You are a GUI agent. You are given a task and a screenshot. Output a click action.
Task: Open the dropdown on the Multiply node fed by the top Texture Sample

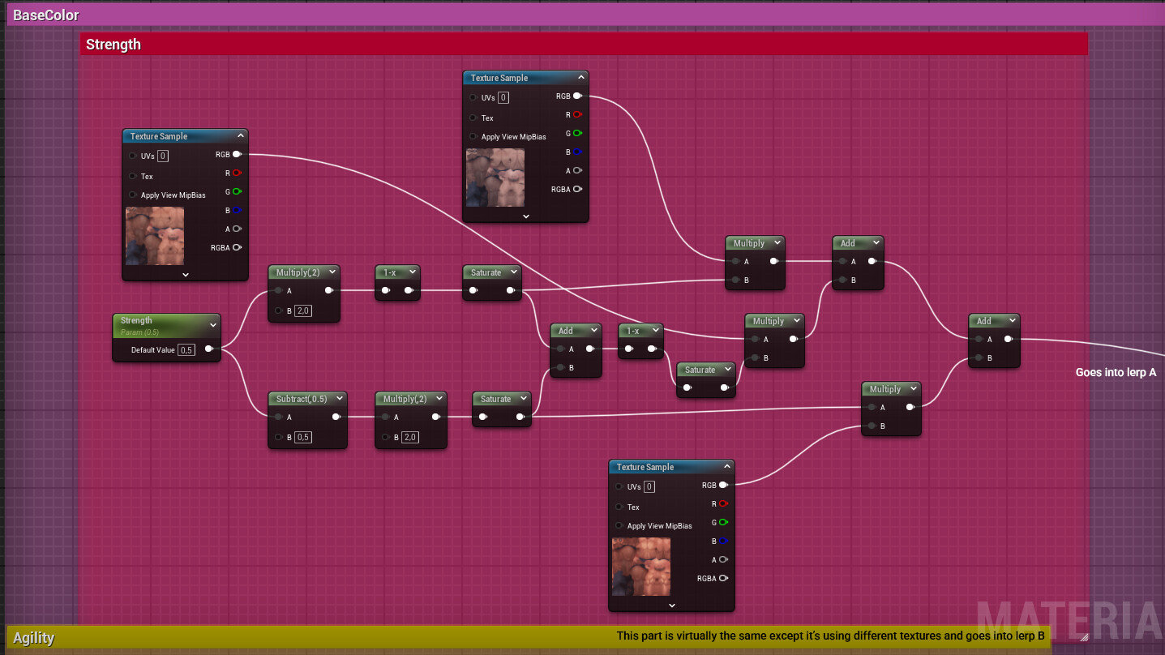click(777, 243)
